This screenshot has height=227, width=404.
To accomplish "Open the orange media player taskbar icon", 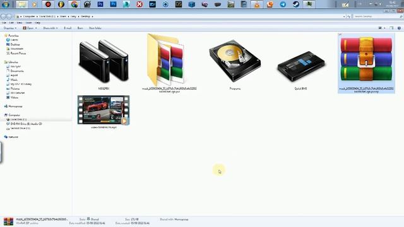I will (35, 4).
